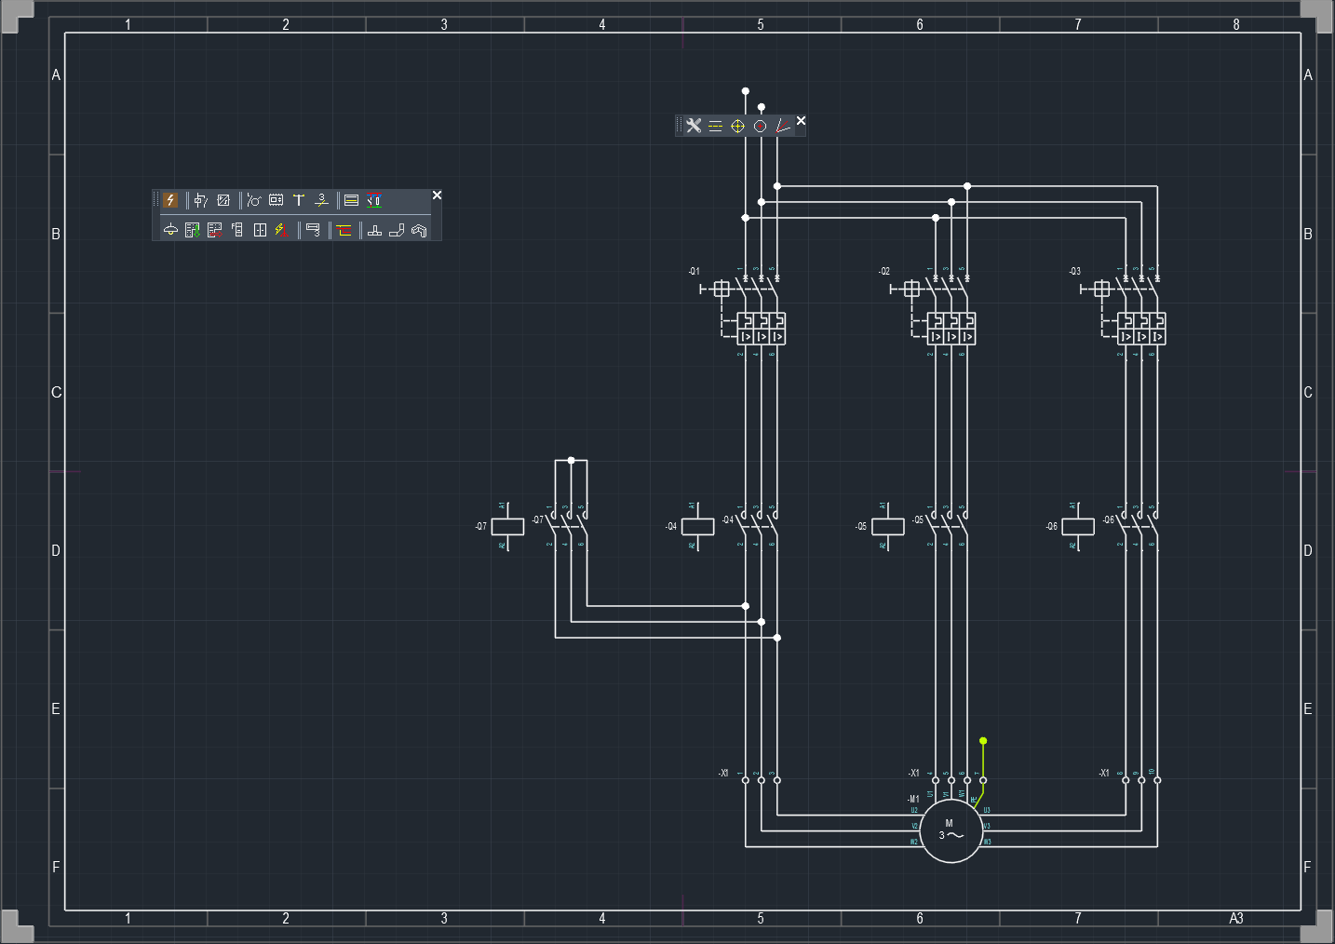Click the electrical toolbar's dotted drag handle
1335x944 pixels.
coord(156,200)
